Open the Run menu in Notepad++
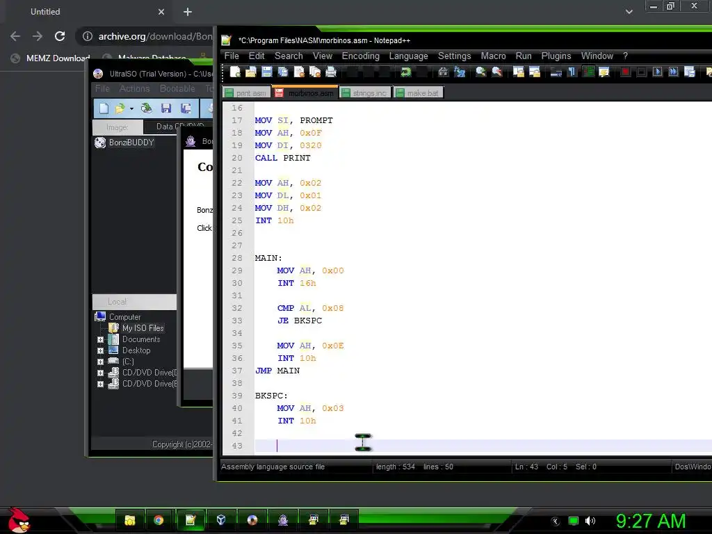 (524, 56)
